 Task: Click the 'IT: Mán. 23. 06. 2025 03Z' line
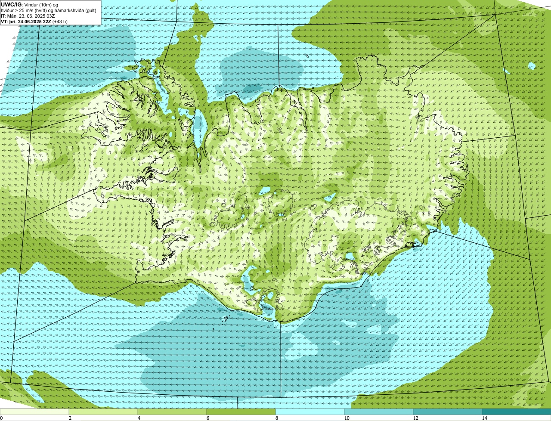[x=28, y=15]
